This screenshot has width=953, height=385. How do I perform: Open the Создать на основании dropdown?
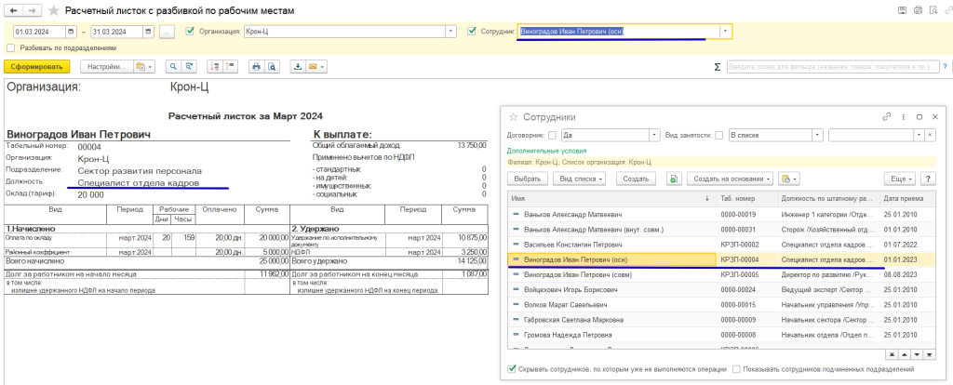point(730,179)
